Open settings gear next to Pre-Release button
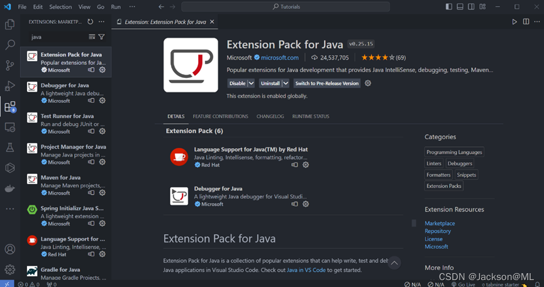544x287 pixels. pyautogui.click(x=368, y=83)
